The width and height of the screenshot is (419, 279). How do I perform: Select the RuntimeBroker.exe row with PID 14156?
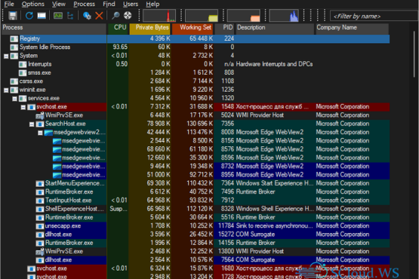coord(195,243)
